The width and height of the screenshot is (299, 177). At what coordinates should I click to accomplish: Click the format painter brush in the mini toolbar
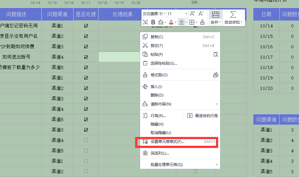[x=202, y=22]
